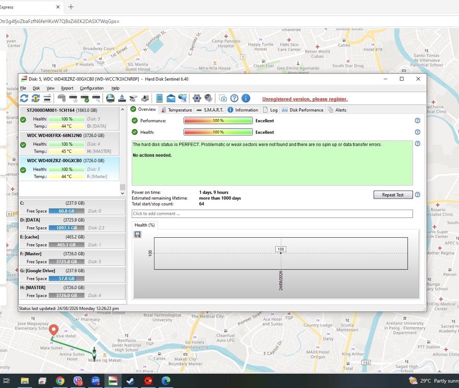Click the hard disk with clock toolbar icon
Image resolution: width=459 pixels, height=388 pixels.
[x=73, y=98]
